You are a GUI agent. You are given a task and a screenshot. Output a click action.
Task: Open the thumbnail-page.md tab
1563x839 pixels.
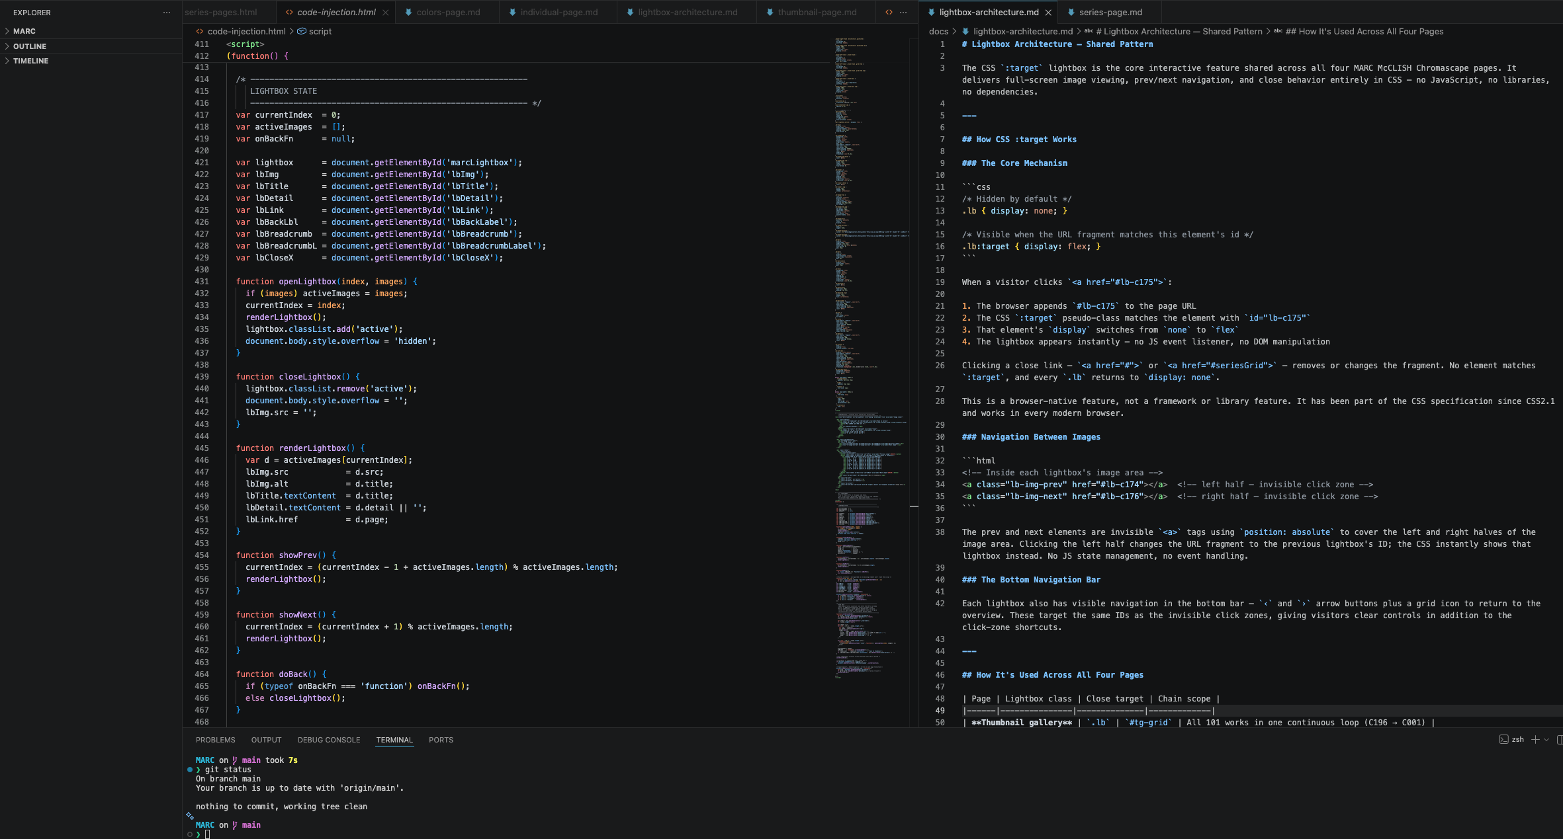click(817, 12)
